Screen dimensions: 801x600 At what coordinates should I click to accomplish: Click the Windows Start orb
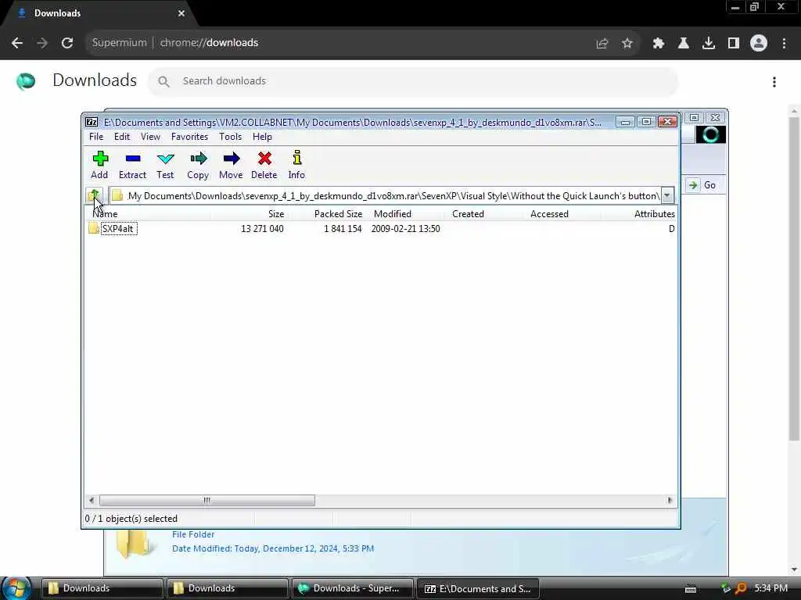click(x=16, y=587)
